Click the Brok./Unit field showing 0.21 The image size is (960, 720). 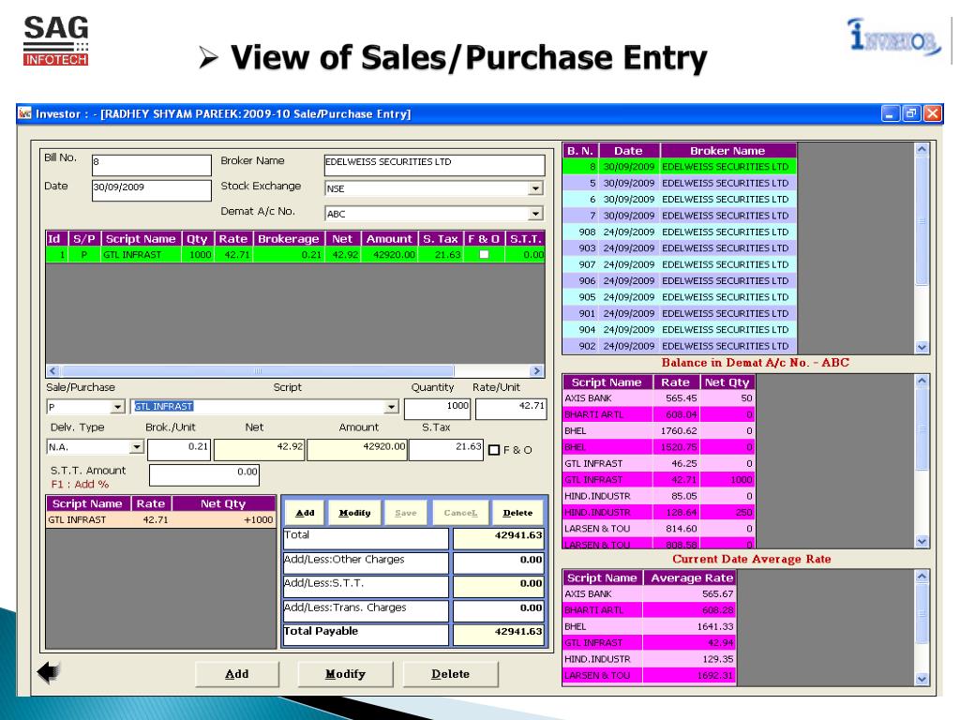pyautogui.click(x=179, y=450)
